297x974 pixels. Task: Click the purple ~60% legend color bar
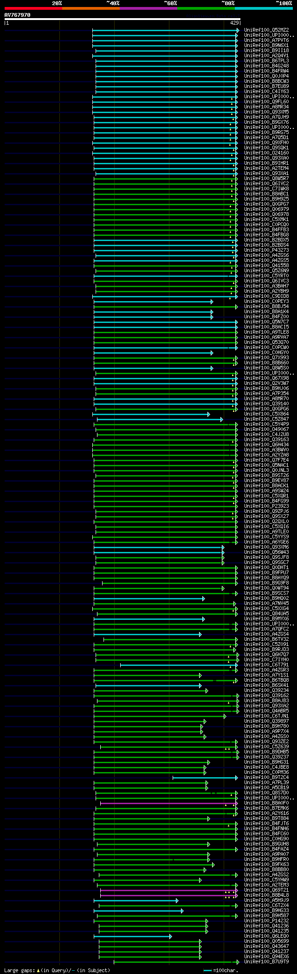[x=148, y=8]
